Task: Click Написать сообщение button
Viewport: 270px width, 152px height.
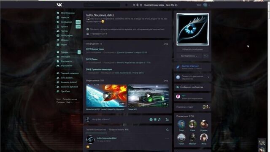Action: pyautogui.click(x=192, y=49)
